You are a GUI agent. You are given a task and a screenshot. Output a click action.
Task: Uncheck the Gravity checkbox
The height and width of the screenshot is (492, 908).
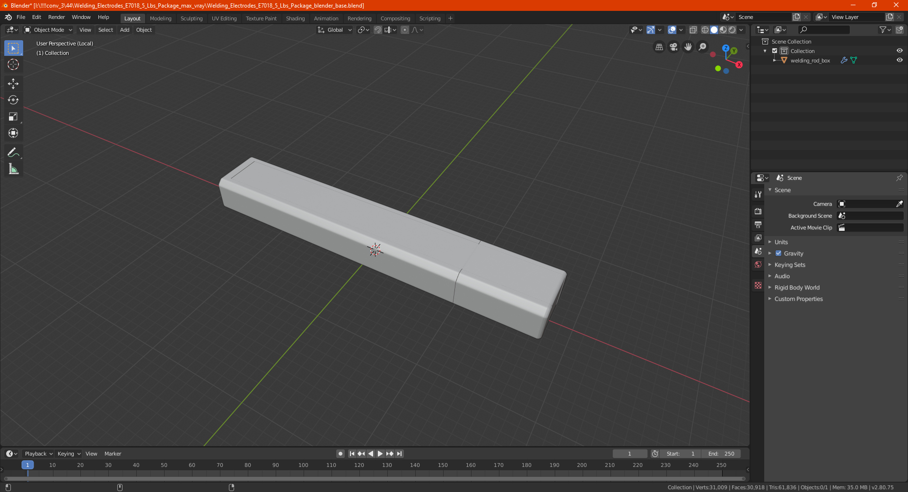(778, 253)
